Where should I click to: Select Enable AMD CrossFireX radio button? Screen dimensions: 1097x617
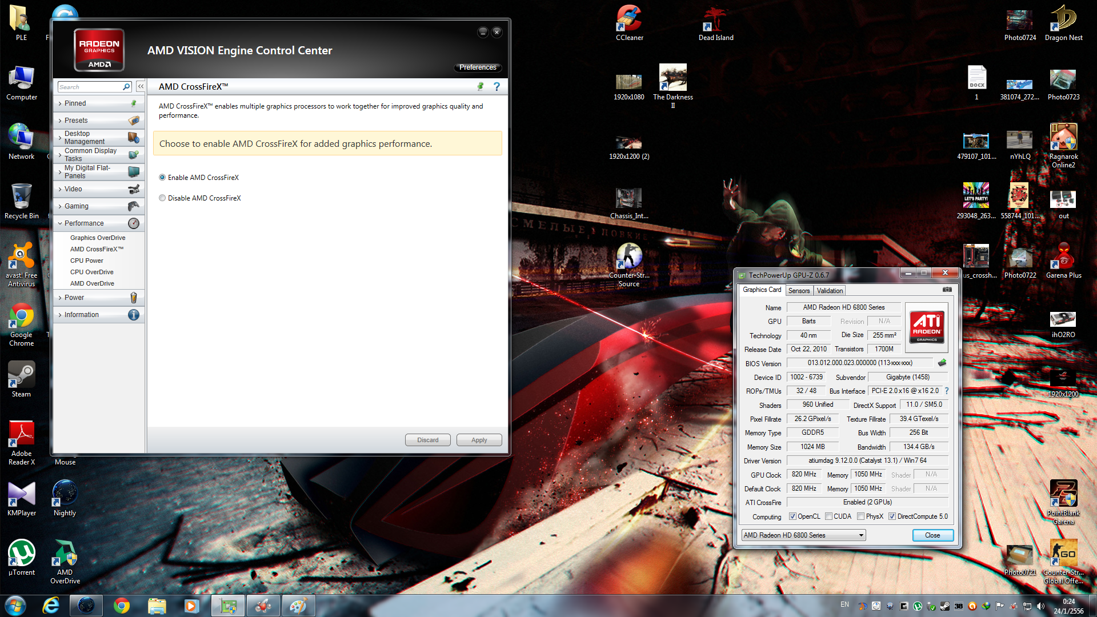(x=163, y=178)
